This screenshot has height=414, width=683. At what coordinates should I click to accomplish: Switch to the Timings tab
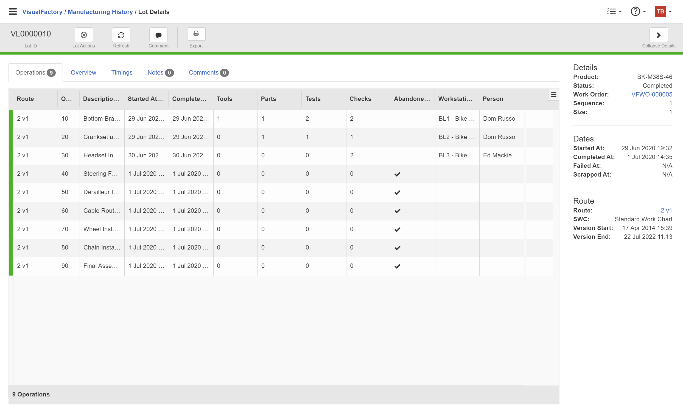click(x=122, y=73)
